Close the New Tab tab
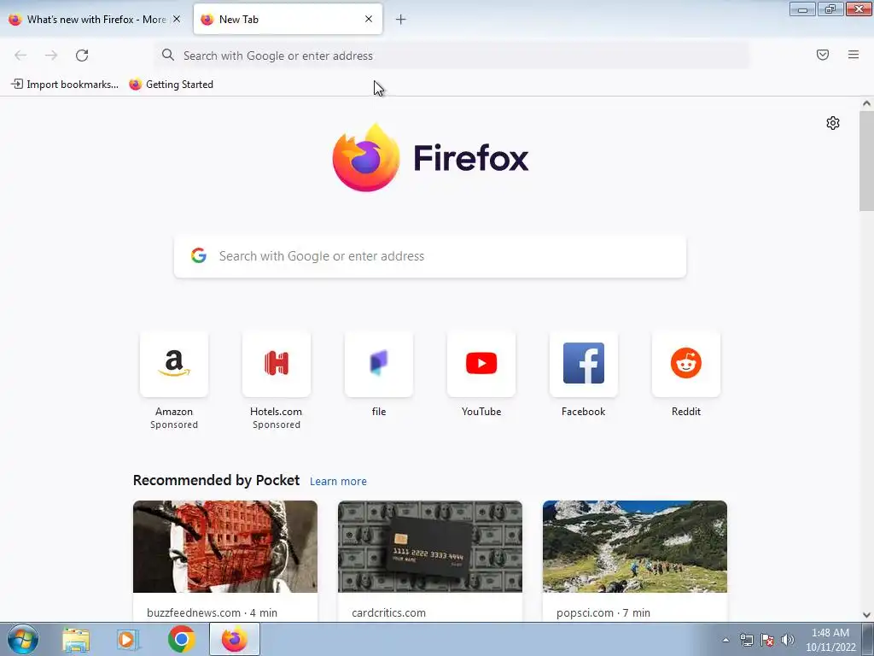Viewport: 874px width, 656px height. click(369, 19)
